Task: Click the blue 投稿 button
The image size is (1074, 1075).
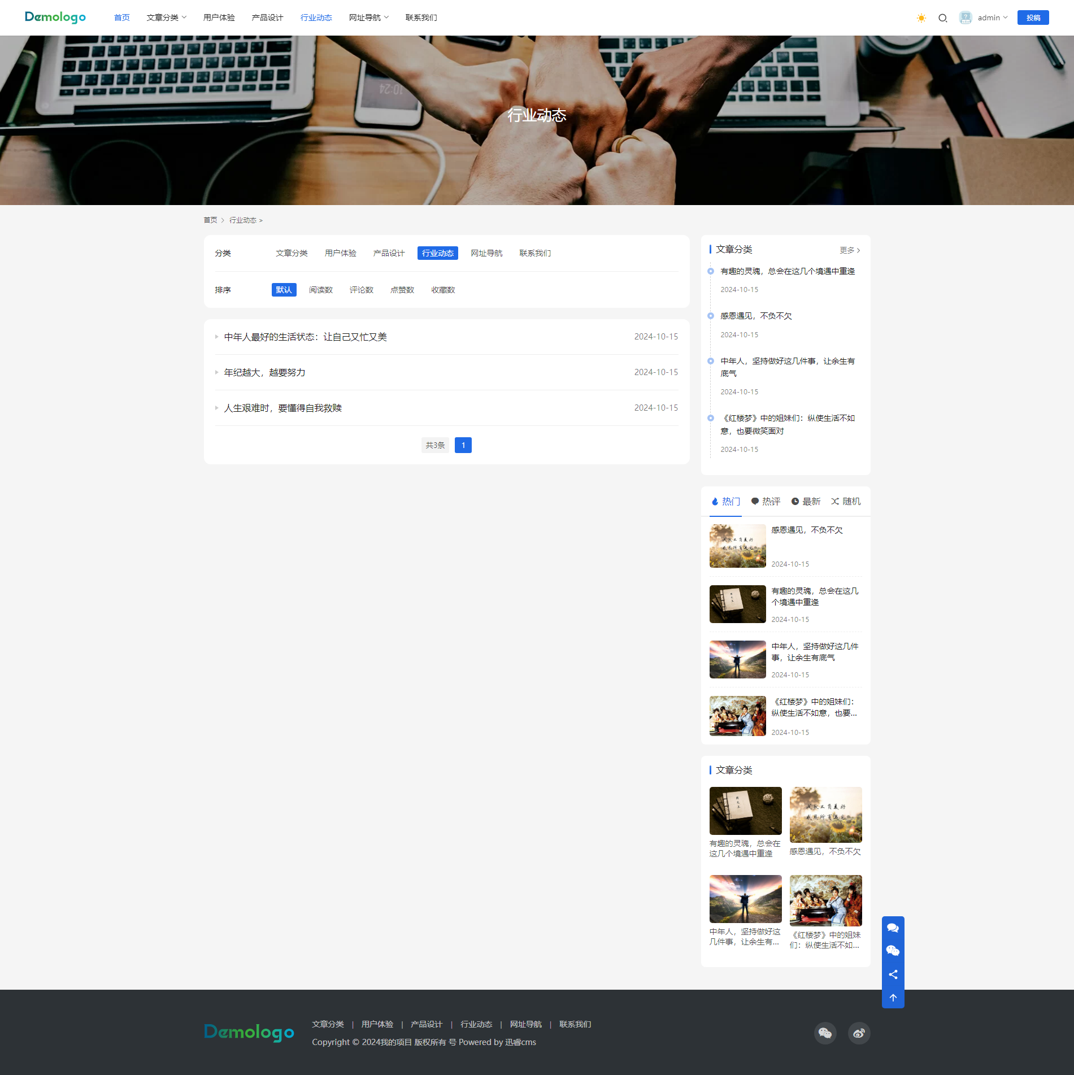Action: point(1033,18)
